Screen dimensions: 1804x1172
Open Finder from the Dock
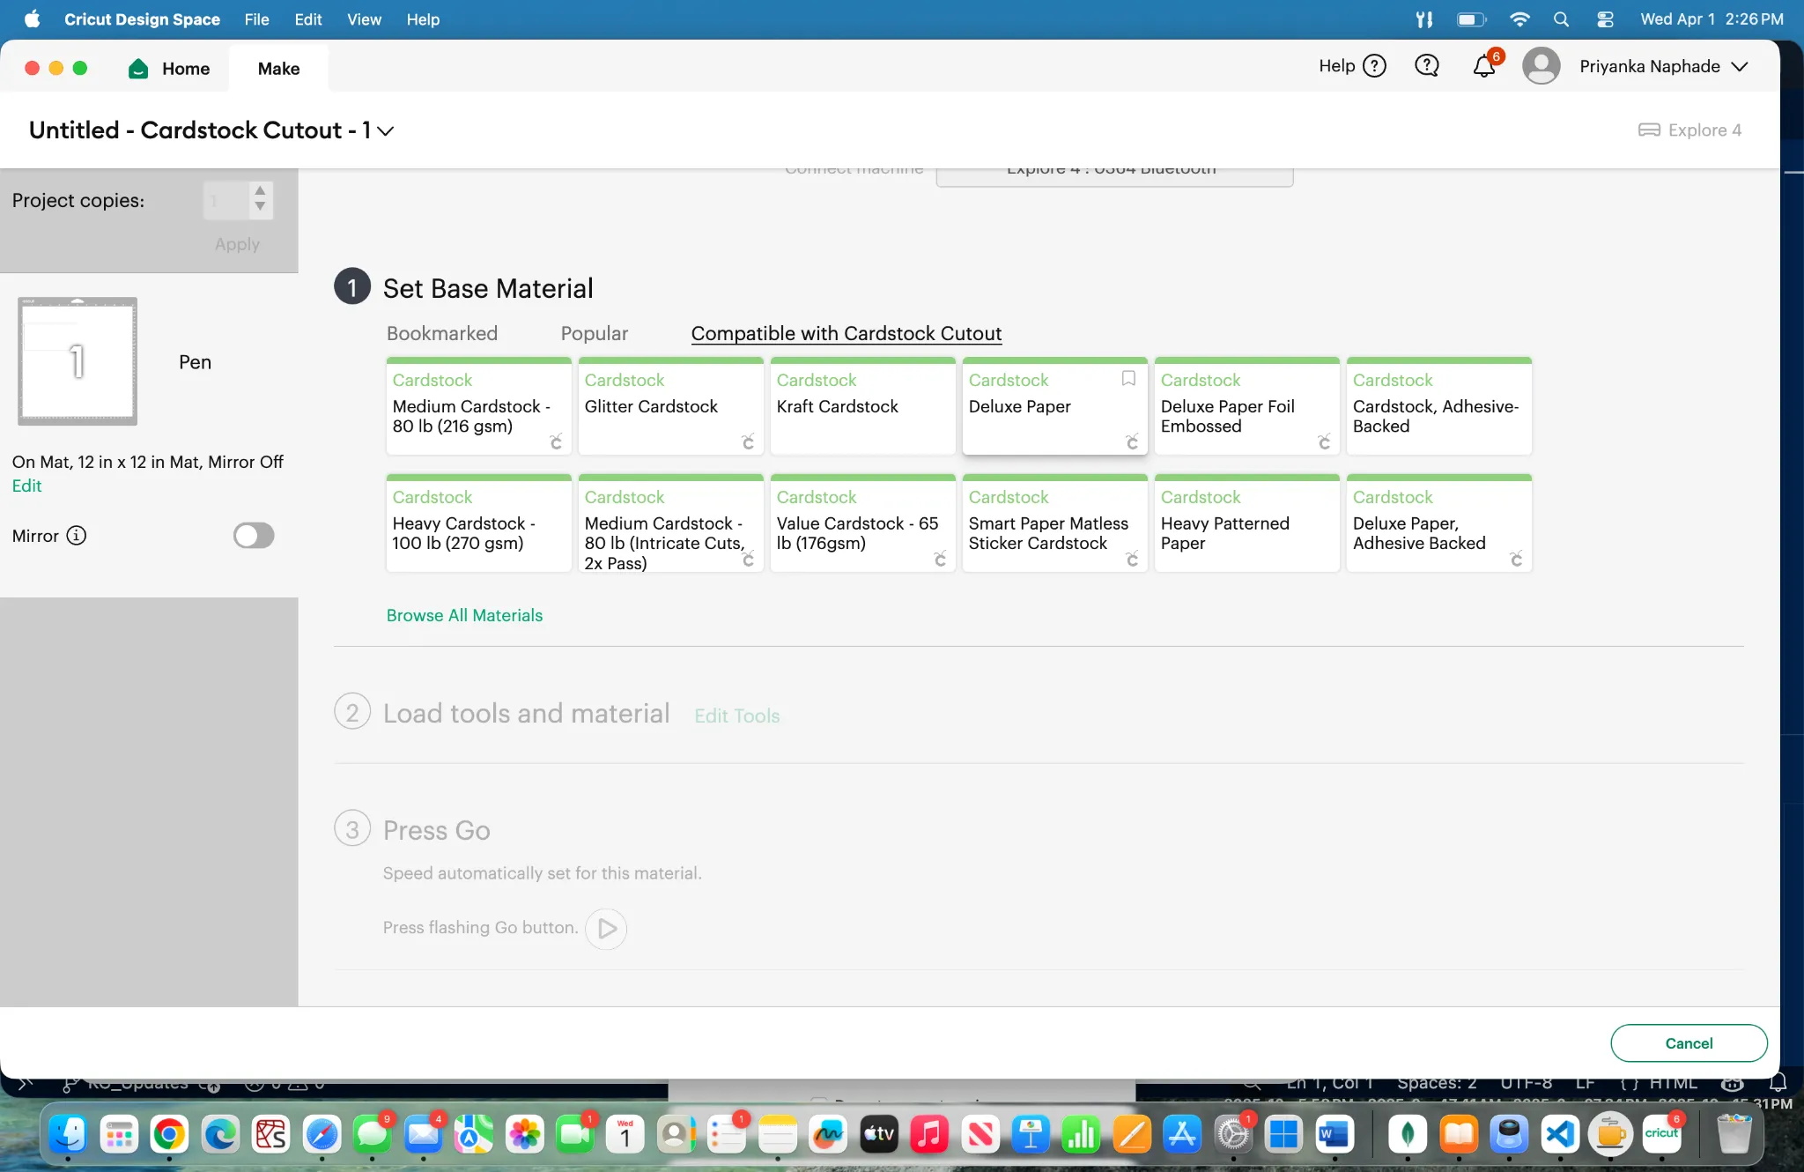click(68, 1134)
